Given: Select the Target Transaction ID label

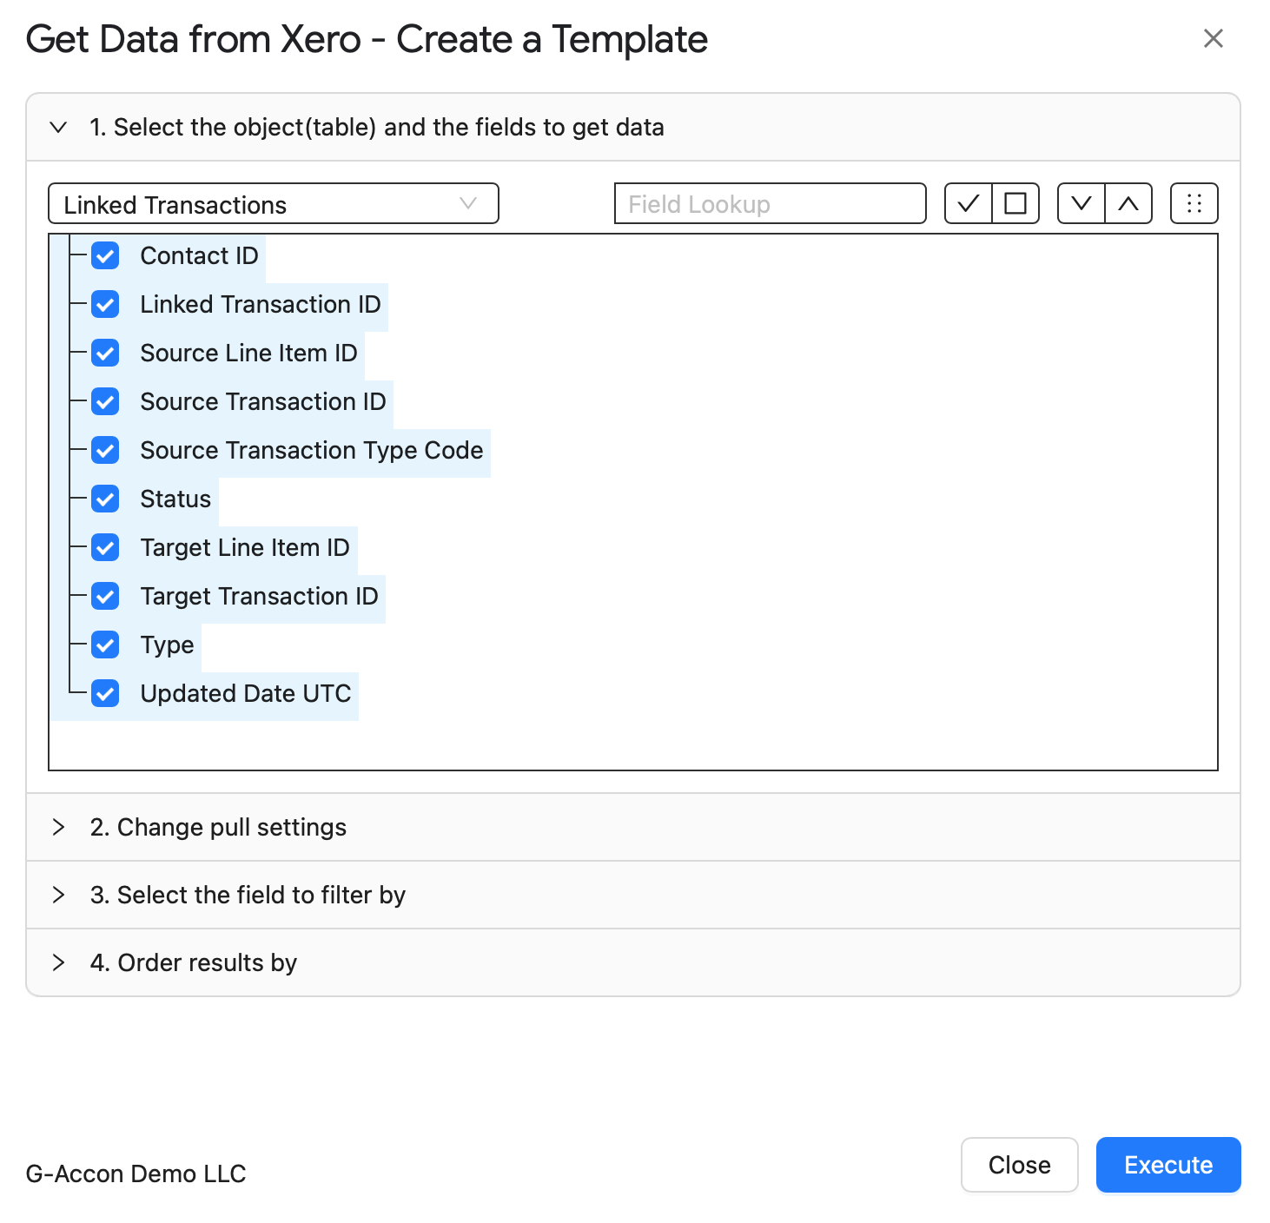Looking at the screenshot, I should [x=260, y=596].
